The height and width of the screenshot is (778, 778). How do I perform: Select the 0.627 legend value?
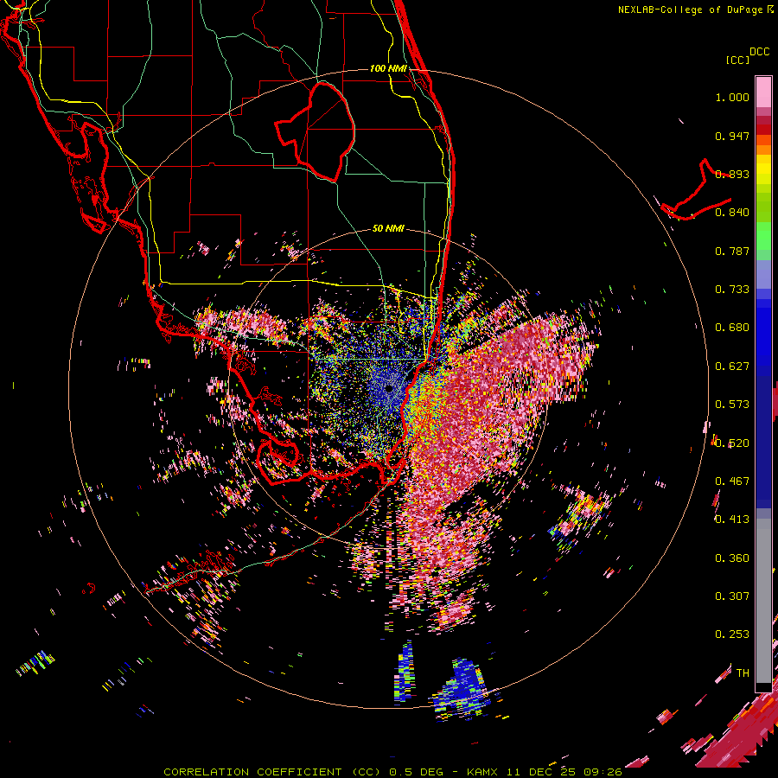coord(732,367)
